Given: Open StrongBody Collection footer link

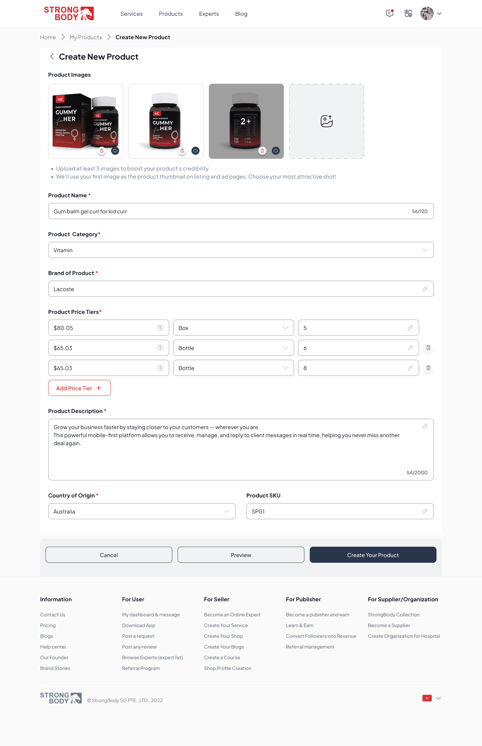Looking at the screenshot, I should (x=394, y=615).
